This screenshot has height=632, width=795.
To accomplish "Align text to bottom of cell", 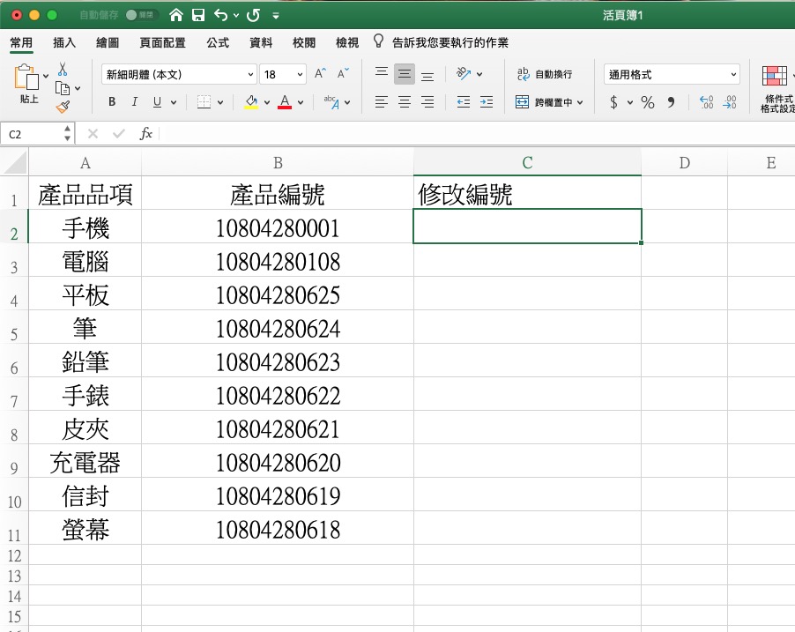I will pyautogui.click(x=427, y=76).
